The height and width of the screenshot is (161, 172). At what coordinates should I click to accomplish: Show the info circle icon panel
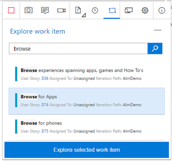(162, 11)
